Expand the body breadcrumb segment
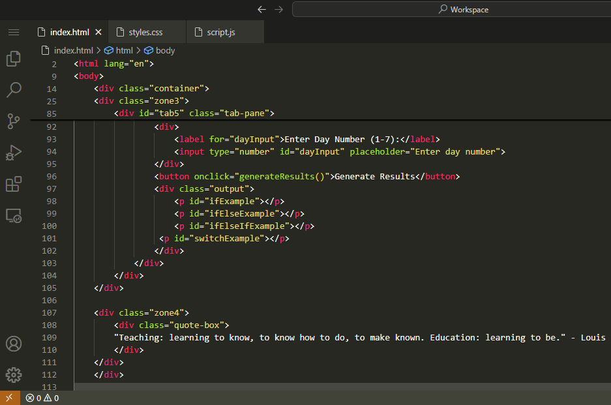 point(159,50)
